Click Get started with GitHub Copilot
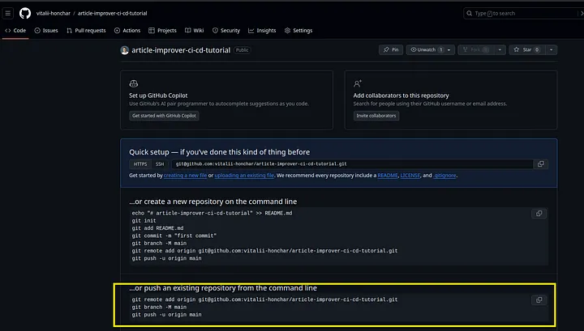This screenshot has width=584, height=331. click(164, 116)
